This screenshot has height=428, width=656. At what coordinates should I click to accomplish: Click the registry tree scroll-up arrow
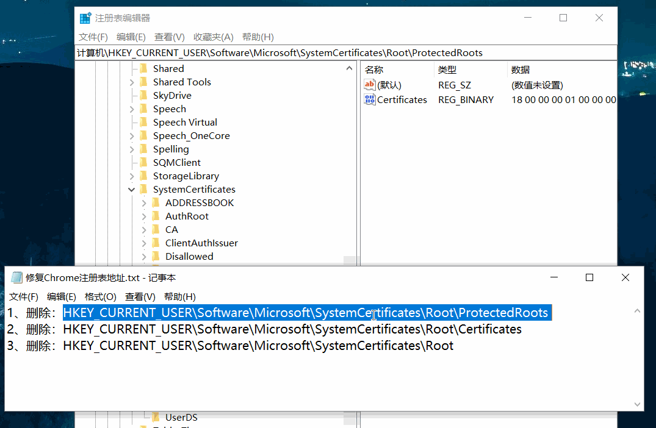(x=349, y=68)
